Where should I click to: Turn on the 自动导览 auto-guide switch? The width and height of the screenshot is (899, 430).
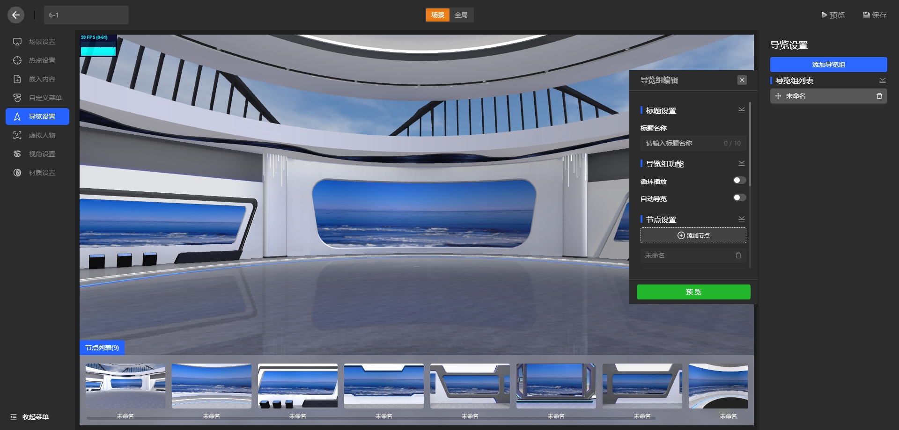pos(739,198)
